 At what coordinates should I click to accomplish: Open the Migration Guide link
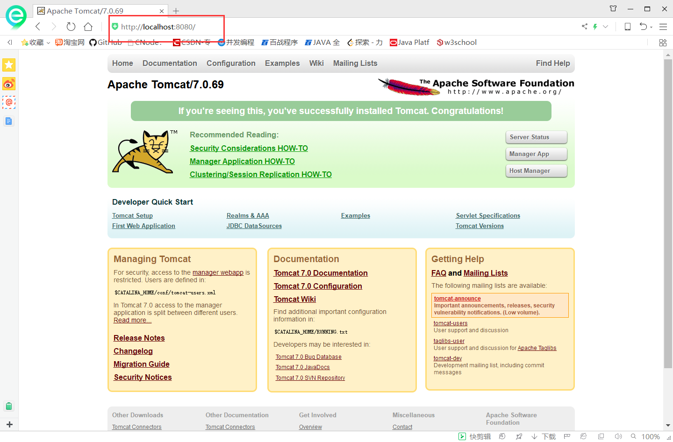(142, 364)
